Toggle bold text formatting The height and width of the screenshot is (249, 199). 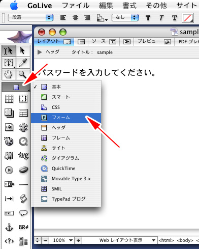tap(148, 18)
